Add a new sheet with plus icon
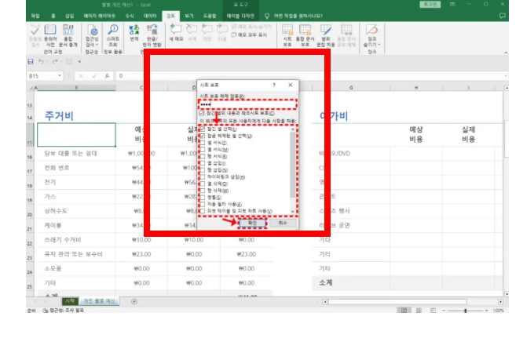Viewport: 523px width, 349px height. pos(134,301)
